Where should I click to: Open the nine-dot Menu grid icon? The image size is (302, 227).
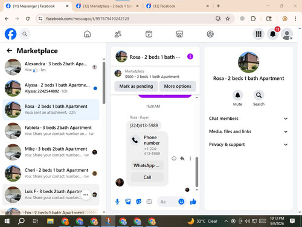(259, 34)
